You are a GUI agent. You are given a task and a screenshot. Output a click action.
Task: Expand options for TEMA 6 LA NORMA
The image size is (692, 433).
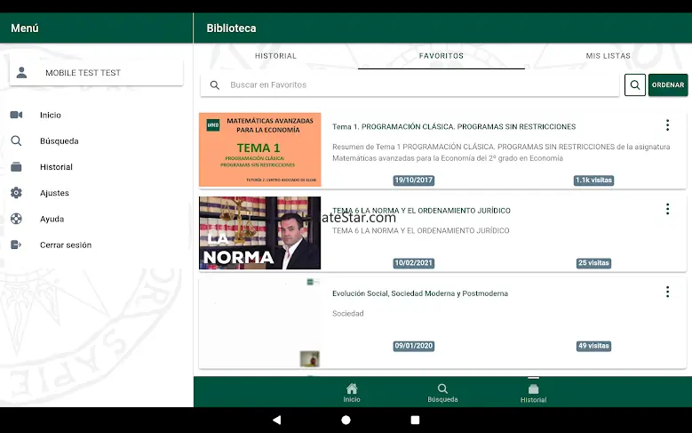click(667, 209)
